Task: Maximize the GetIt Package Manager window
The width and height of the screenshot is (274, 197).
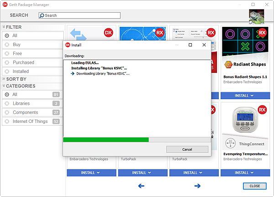Action: pos(253,5)
